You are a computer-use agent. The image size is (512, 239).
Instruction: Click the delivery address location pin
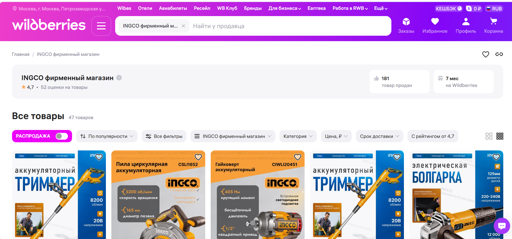(15, 8)
